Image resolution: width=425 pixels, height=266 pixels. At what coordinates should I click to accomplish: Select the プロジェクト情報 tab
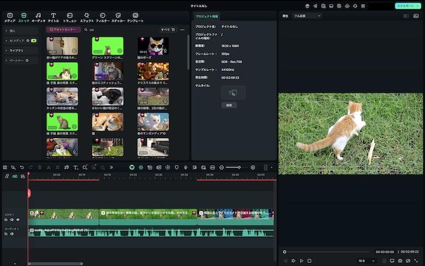(x=206, y=16)
